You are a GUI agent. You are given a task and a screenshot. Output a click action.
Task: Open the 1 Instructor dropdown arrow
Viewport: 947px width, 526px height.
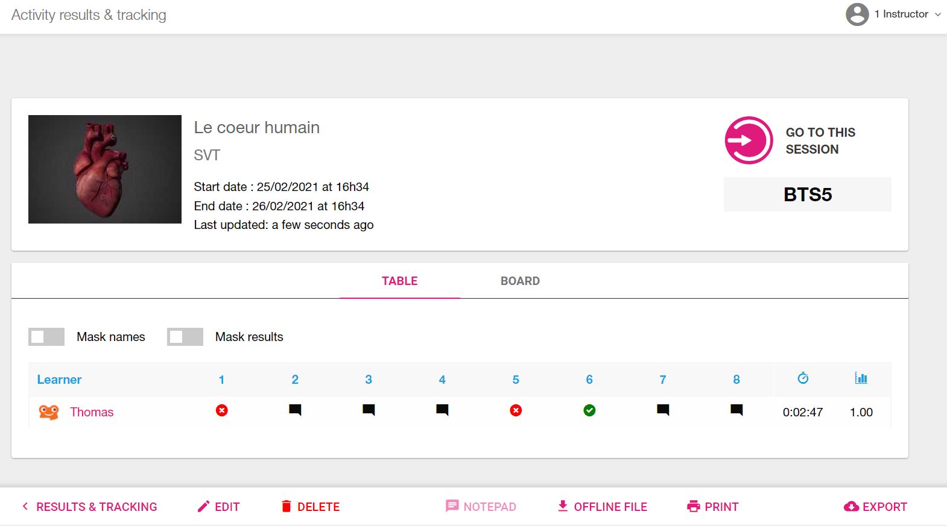coord(938,14)
